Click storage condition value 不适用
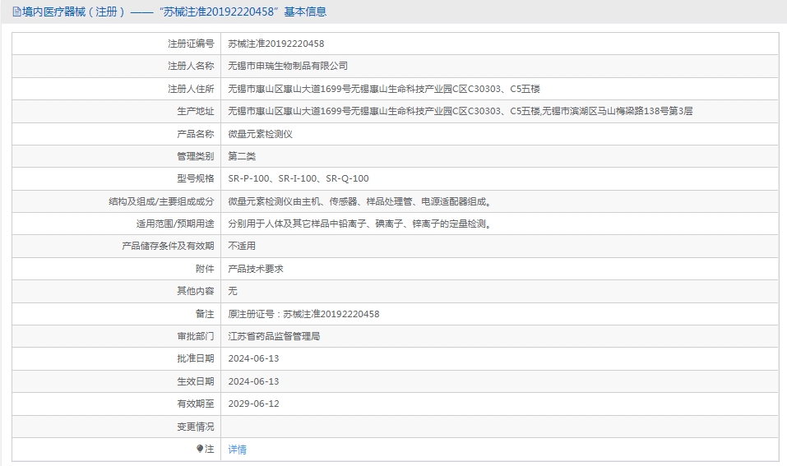The width and height of the screenshot is (787, 466). [242, 246]
